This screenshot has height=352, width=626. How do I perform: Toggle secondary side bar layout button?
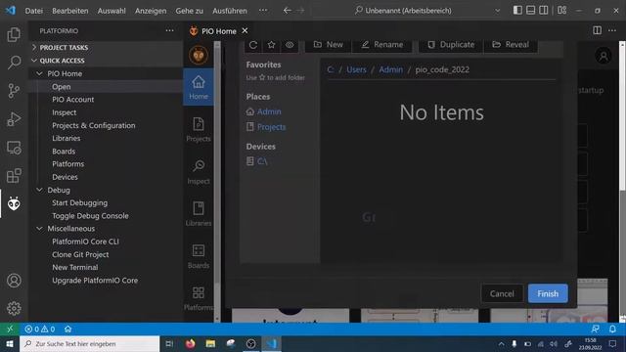[x=544, y=11]
